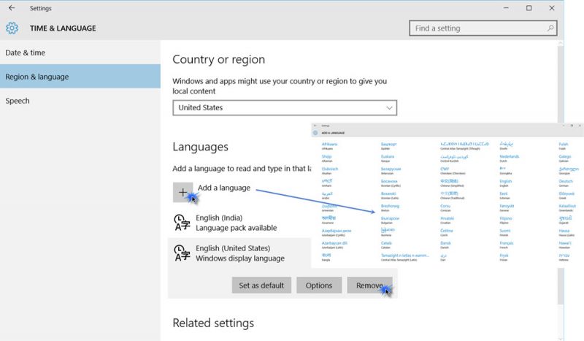Screen dimensions: 584x341
Task: Choose Catalan (Català) in language list
Action: (x=386, y=245)
